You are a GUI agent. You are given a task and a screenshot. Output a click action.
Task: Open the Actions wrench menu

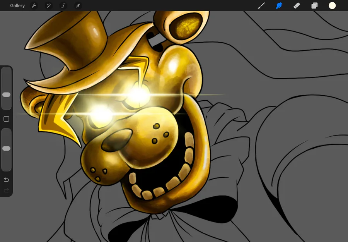tap(34, 5)
